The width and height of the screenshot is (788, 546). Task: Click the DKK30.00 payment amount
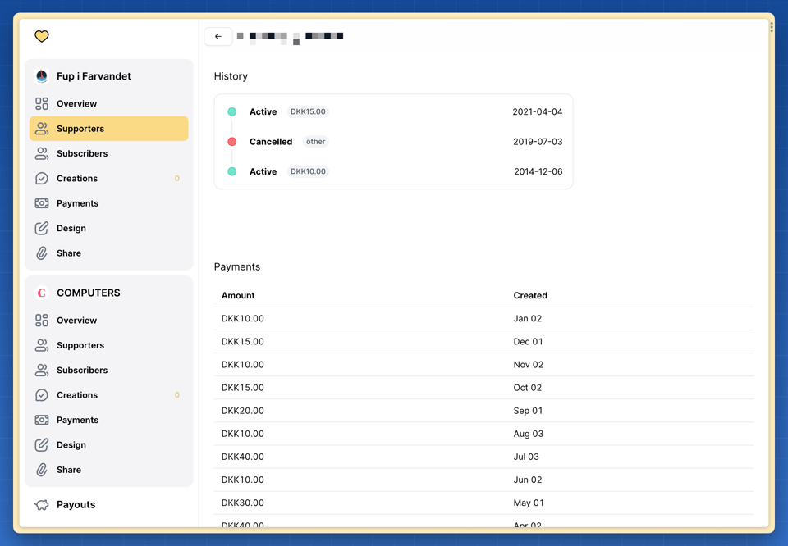[x=243, y=503]
